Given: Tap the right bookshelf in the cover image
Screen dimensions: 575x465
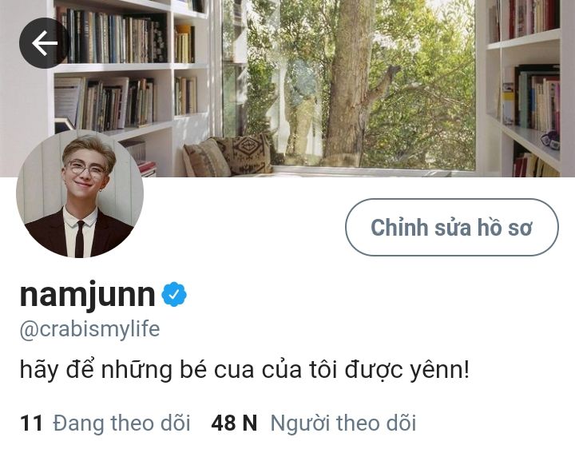Looking at the screenshot, I should [526, 86].
